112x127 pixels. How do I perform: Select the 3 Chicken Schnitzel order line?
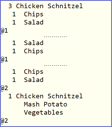pyautogui.click(x=46, y=6)
